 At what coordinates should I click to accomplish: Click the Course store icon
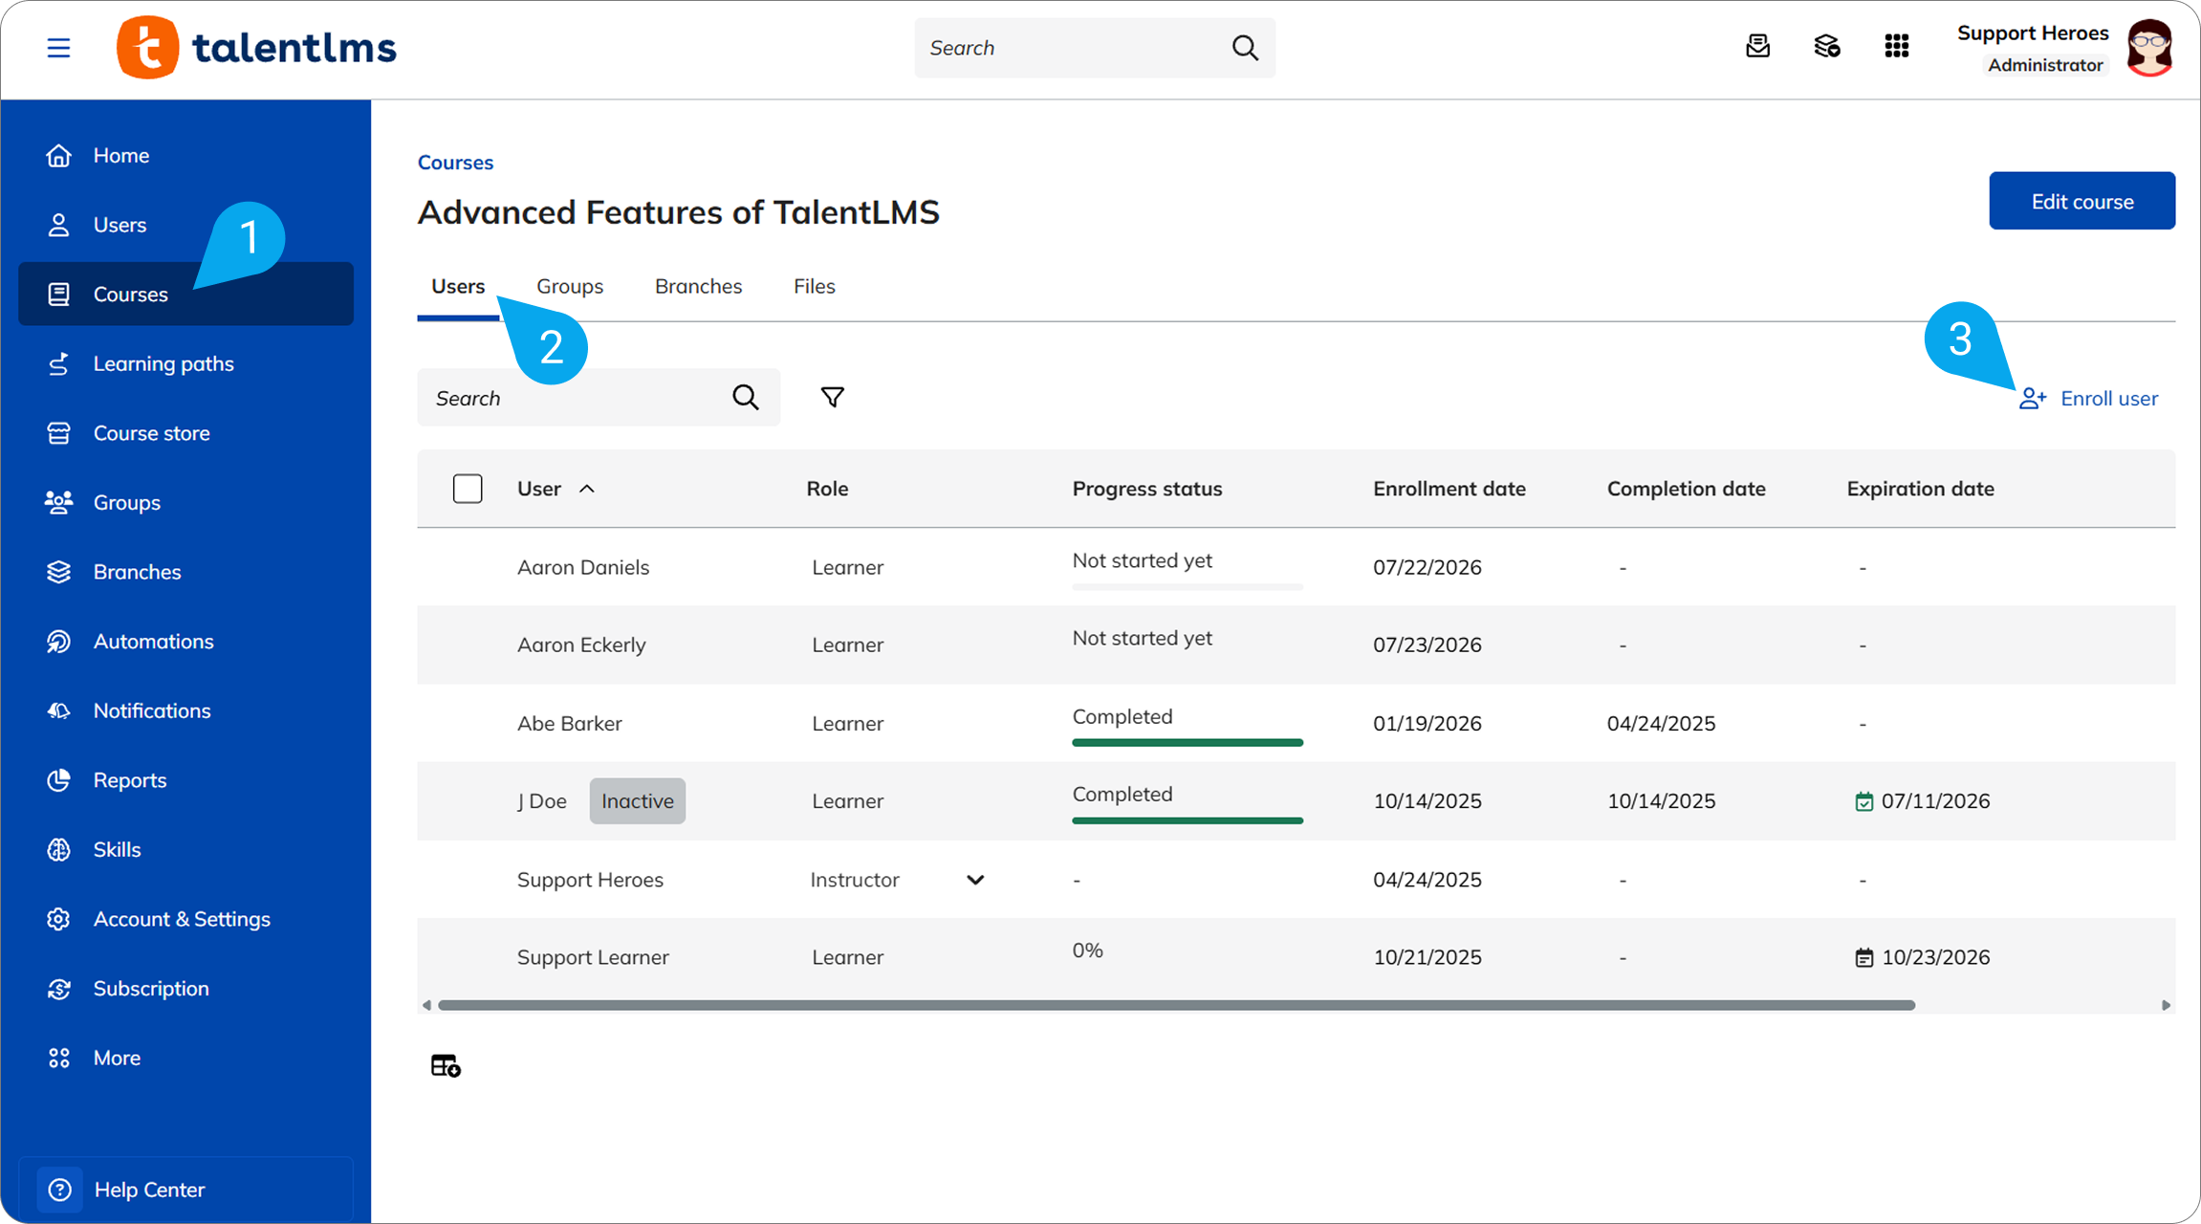click(x=58, y=433)
